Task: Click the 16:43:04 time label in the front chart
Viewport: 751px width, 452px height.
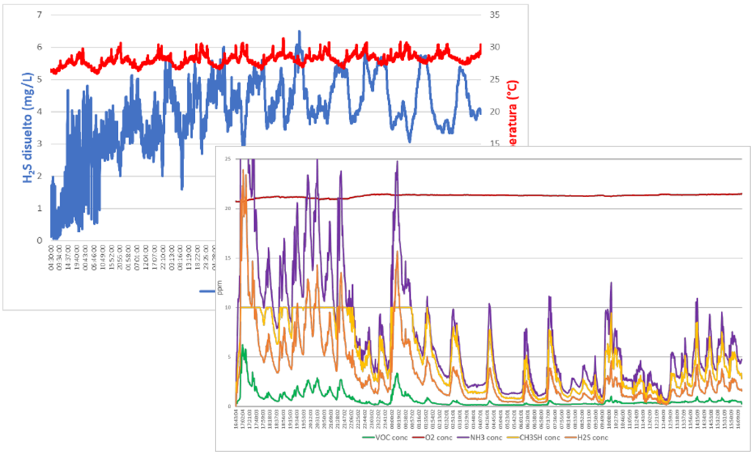Action: pyautogui.click(x=236, y=420)
